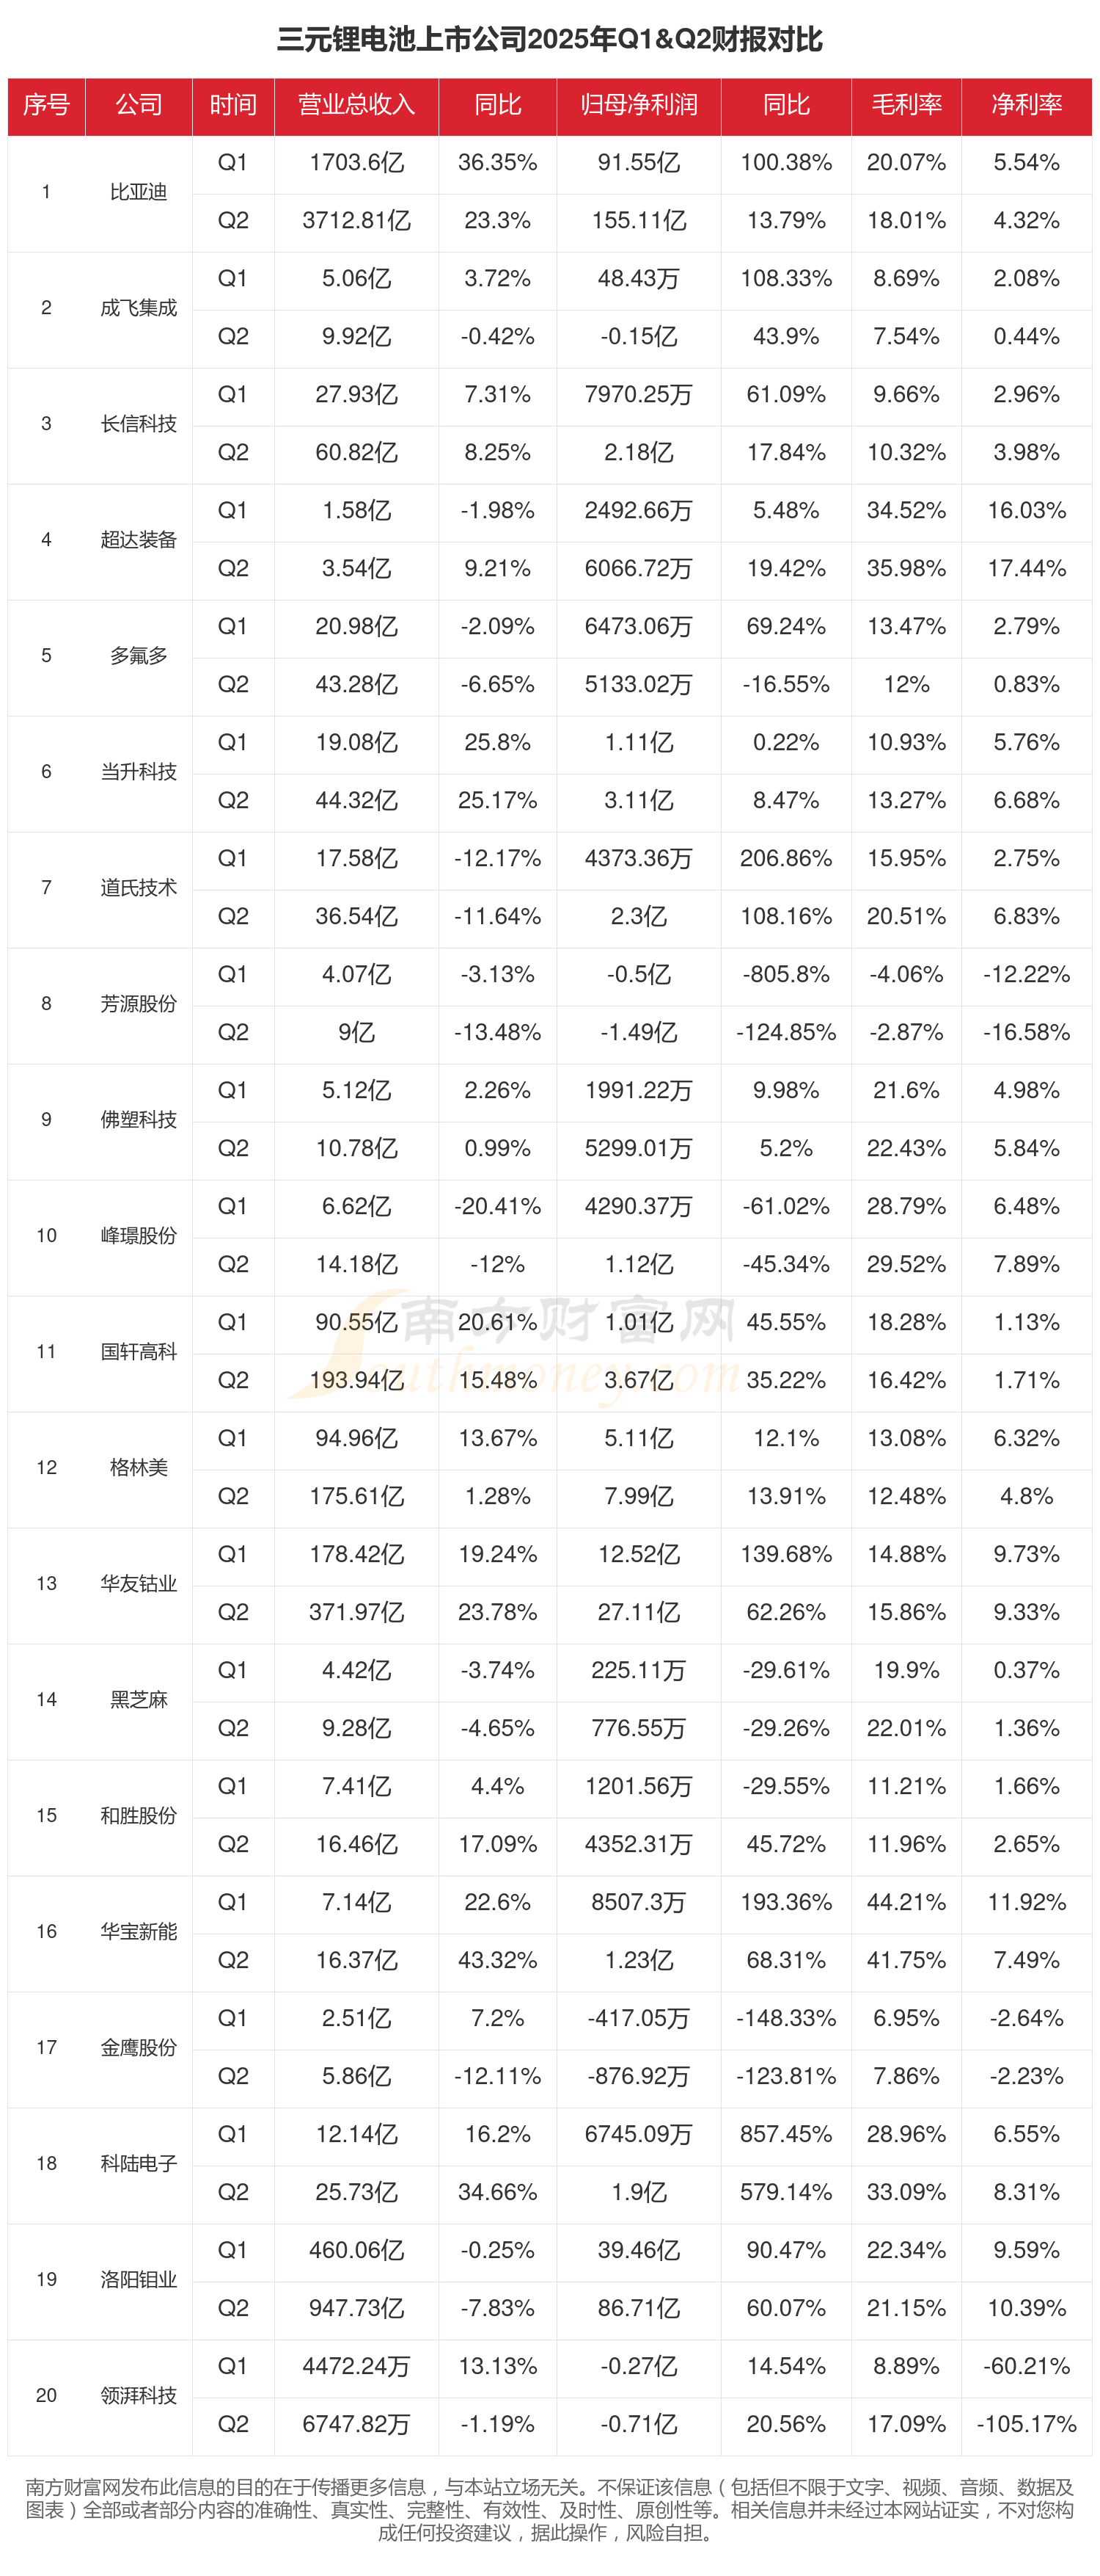Select the 44.21% gross margin cell

pyautogui.click(x=906, y=1902)
